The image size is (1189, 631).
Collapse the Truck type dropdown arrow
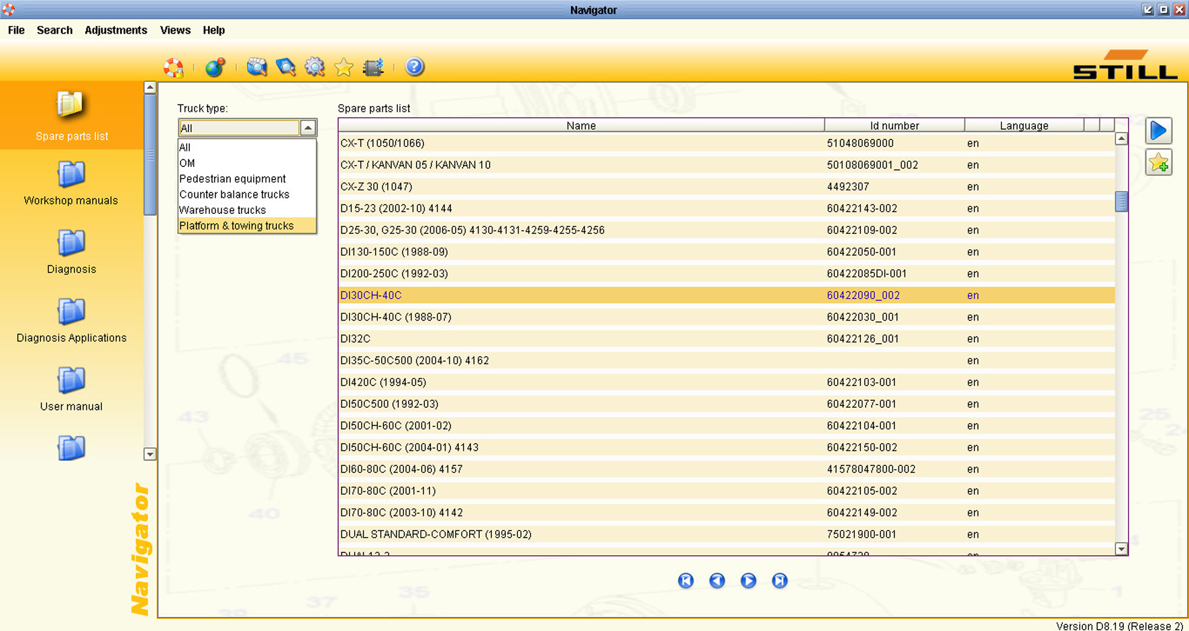point(308,127)
